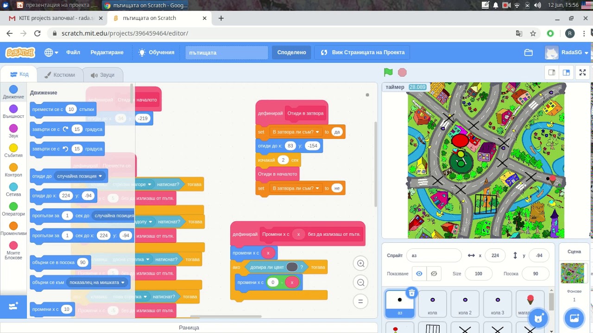This screenshot has height=333, width=593.
Task: Select the Променливи block category
Action: [13, 229]
